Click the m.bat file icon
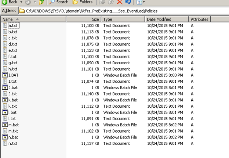 tap(5, 125)
